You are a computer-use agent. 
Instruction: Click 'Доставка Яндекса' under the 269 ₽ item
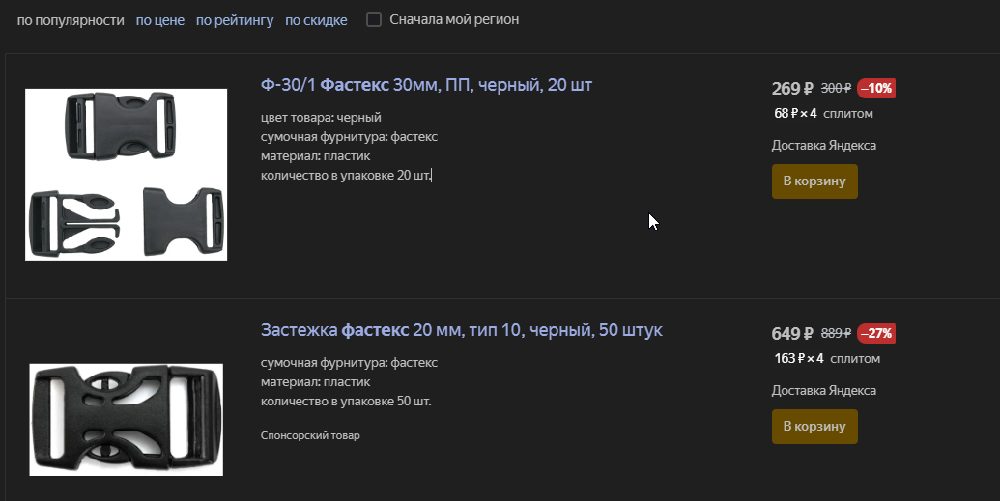tap(824, 146)
